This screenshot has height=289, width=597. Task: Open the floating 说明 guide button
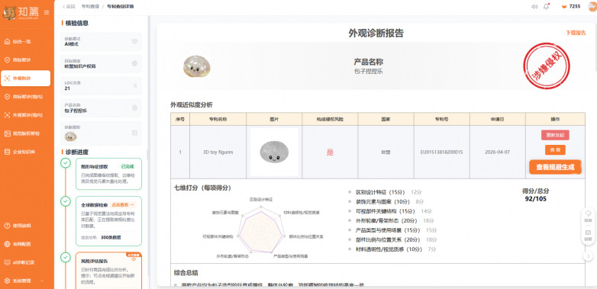pyautogui.click(x=589, y=235)
